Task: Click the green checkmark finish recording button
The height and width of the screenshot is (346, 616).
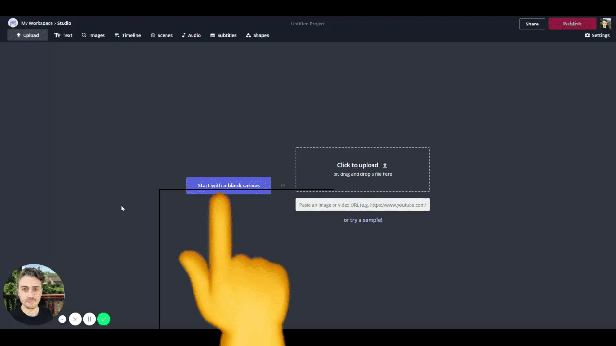Action: click(103, 319)
